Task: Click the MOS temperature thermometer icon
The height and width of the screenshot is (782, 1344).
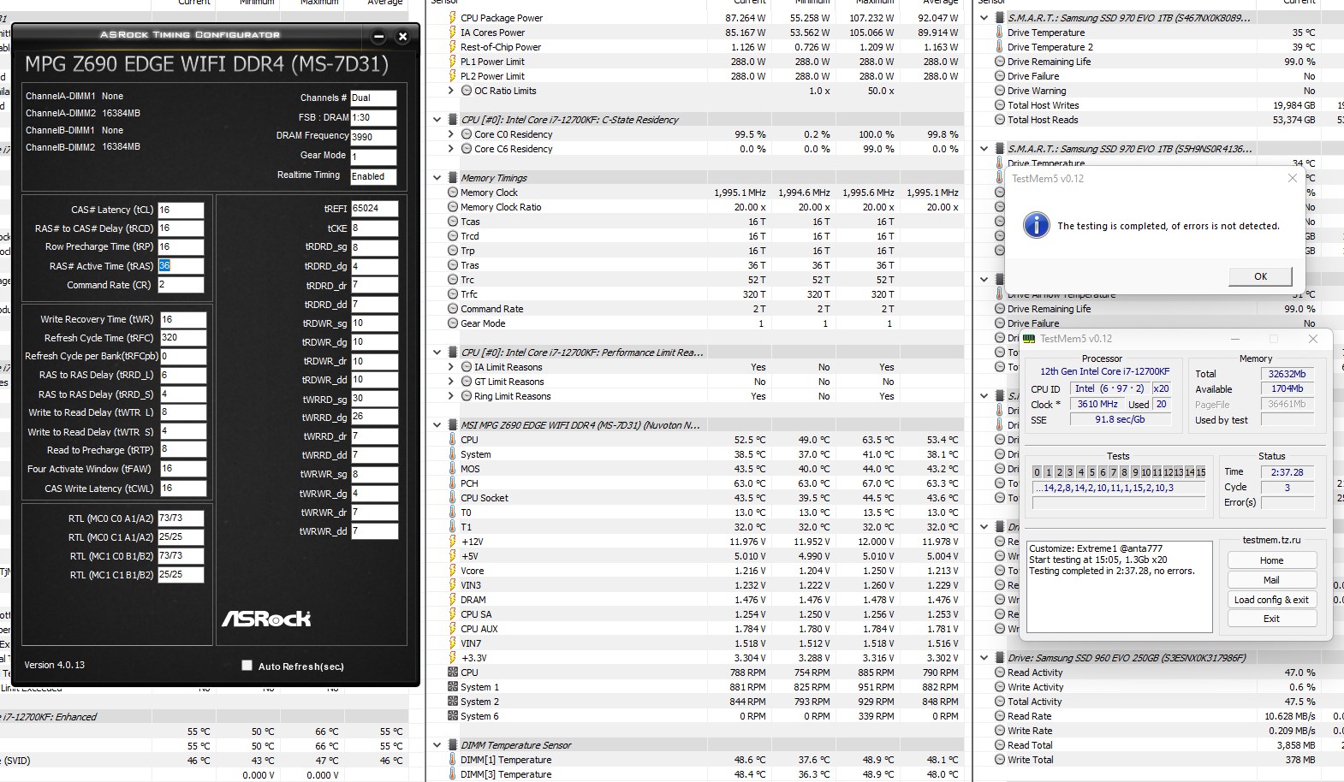Action: click(x=453, y=469)
